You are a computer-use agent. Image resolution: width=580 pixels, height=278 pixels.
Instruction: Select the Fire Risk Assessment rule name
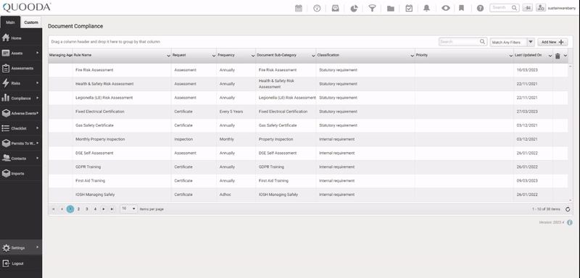[94, 69]
